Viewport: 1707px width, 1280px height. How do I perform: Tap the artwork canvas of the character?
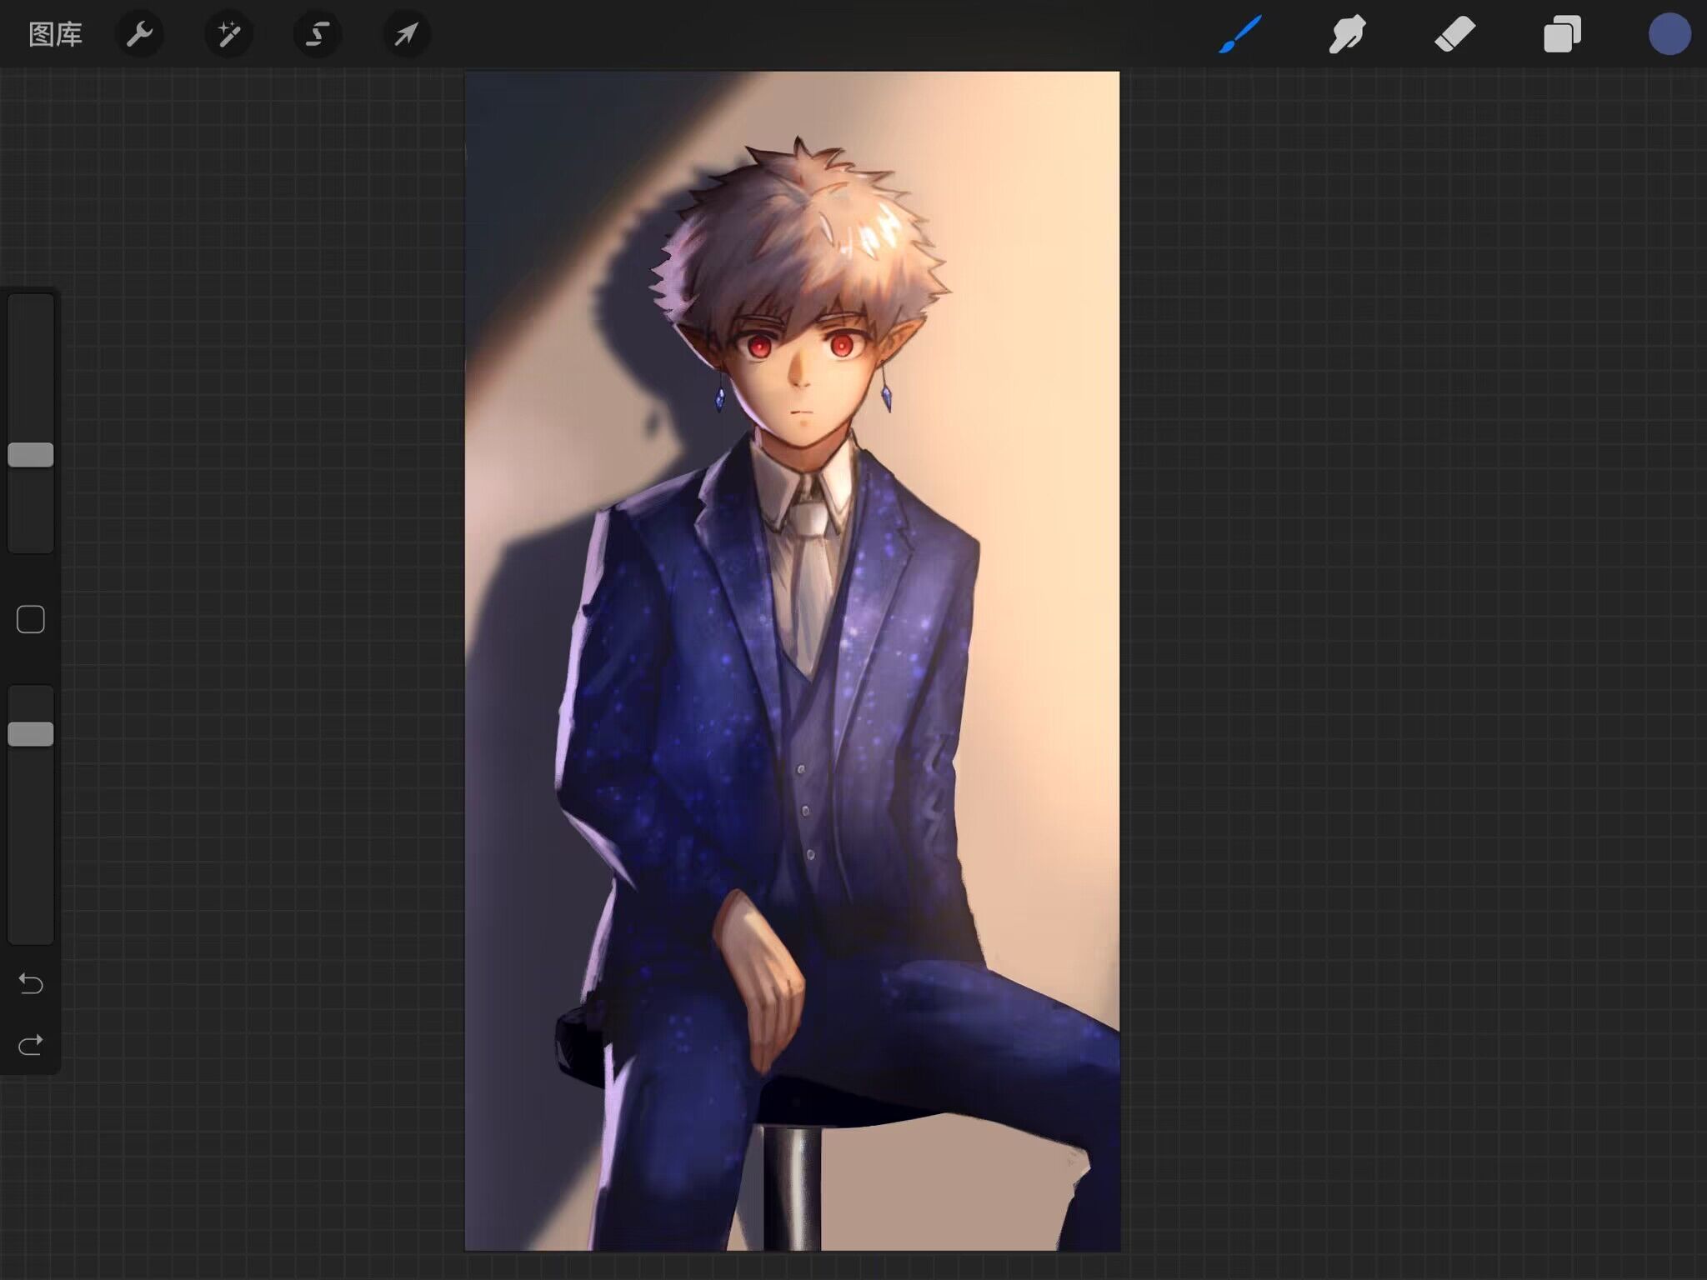[x=792, y=661]
